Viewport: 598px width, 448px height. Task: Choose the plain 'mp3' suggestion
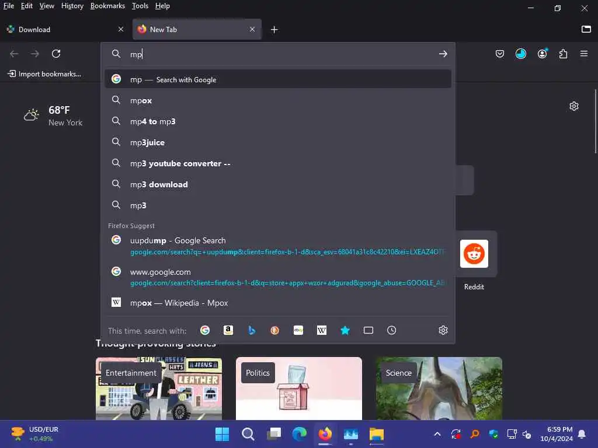(277, 205)
